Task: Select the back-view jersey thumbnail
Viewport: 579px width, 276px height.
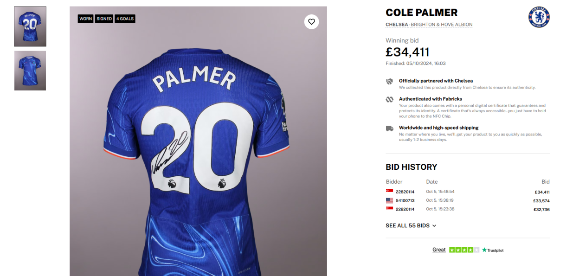Action: pyautogui.click(x=30, y=26)
